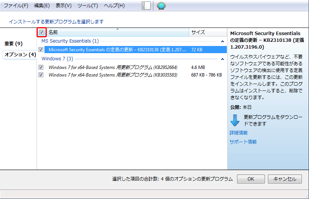Sort by the 名前 column header

118,32
